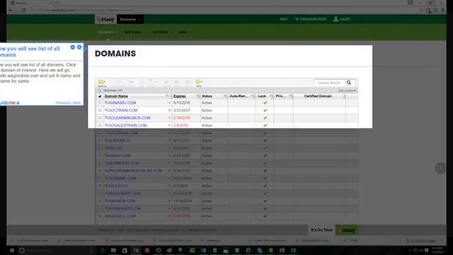Click the GoDaddy logo in header

pos(105,19)
